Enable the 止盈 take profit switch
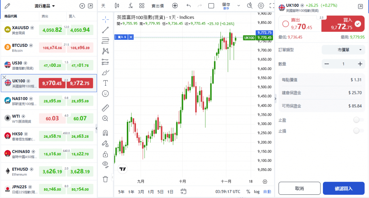369x198 pixels. tap(359, 120)
